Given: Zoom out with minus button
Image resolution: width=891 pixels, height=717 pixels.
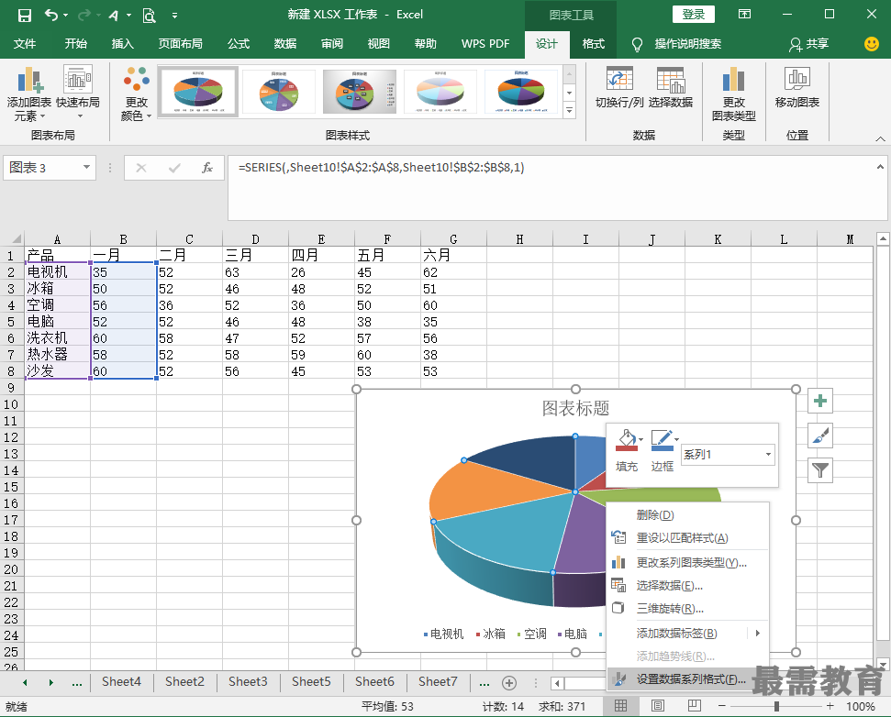Looking at the screenshot, I should pos(721,706).
